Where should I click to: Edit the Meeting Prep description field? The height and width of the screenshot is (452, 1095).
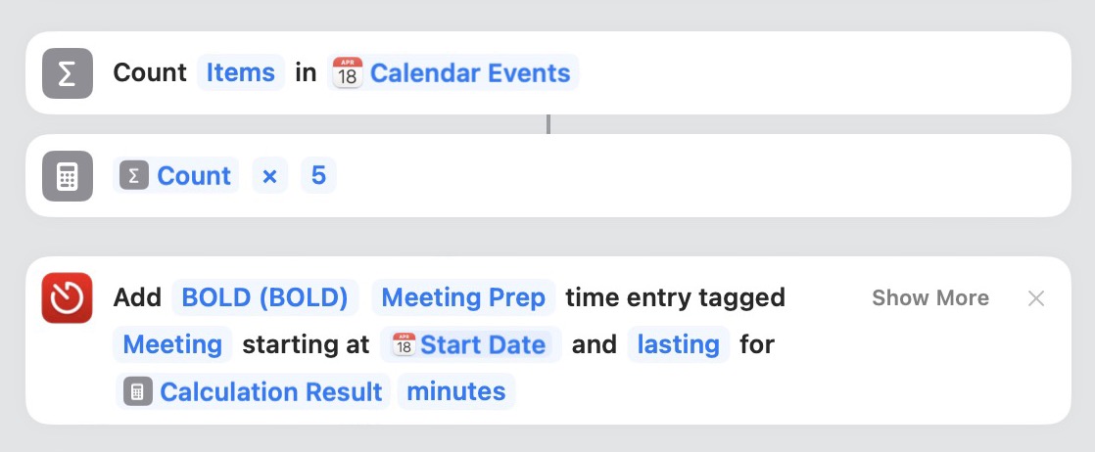tap(463, 297)
